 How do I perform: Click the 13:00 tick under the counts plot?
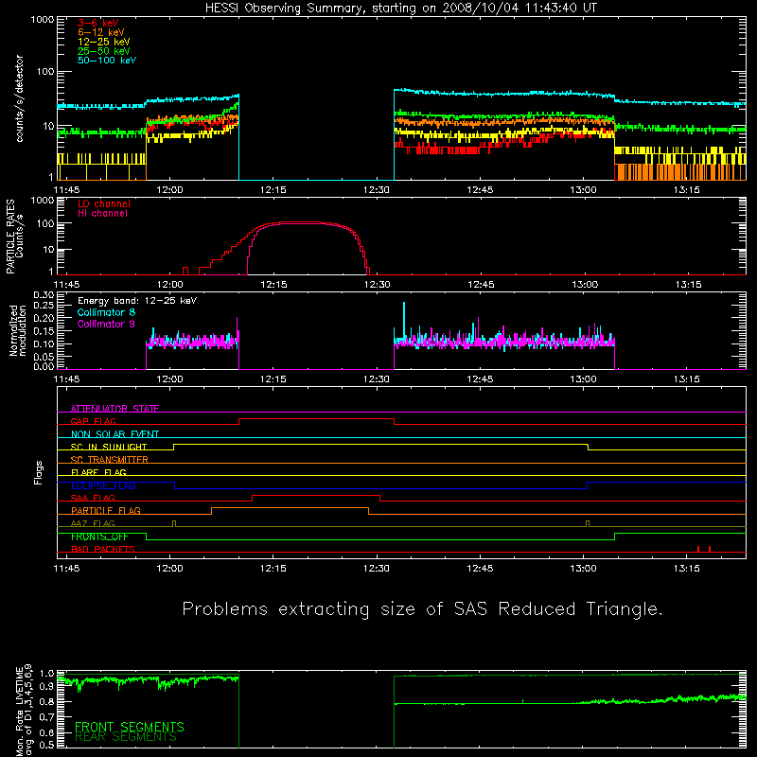(583, 190)
